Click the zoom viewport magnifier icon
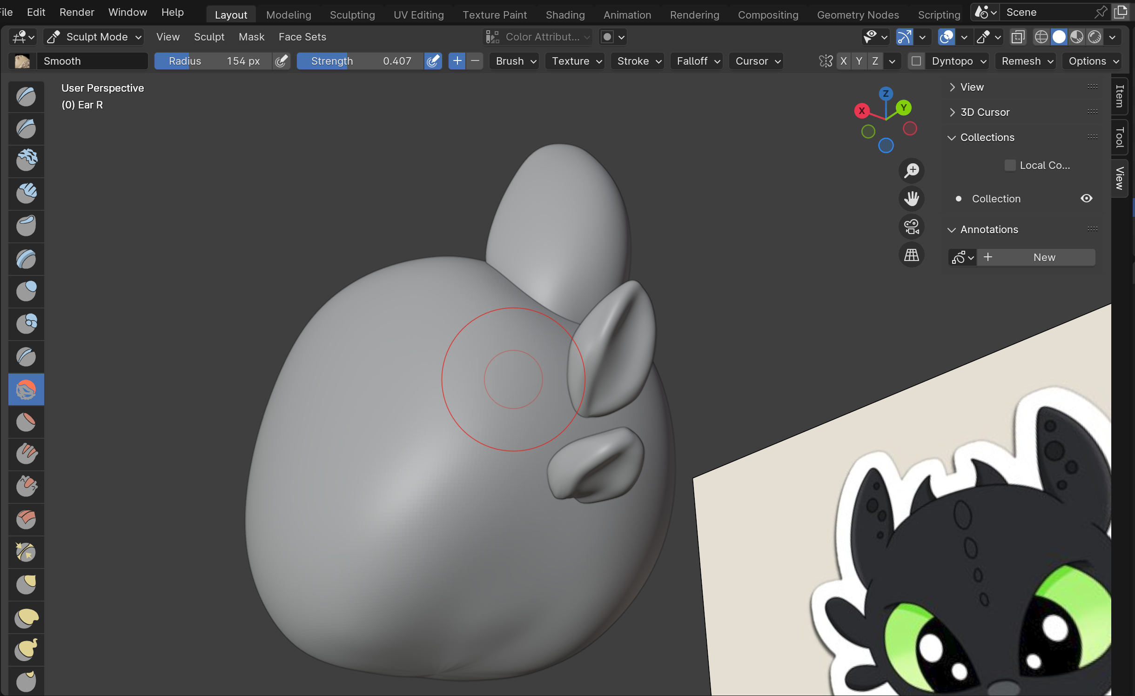Screen dimensions: 1135x696 click(x=911, y=170)
